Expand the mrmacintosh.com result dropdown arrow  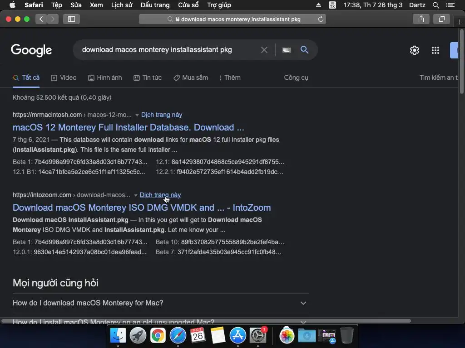click(x=137, y=115)
